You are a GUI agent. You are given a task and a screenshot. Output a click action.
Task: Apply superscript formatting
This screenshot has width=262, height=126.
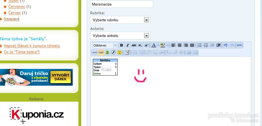(x=147, y=45)
